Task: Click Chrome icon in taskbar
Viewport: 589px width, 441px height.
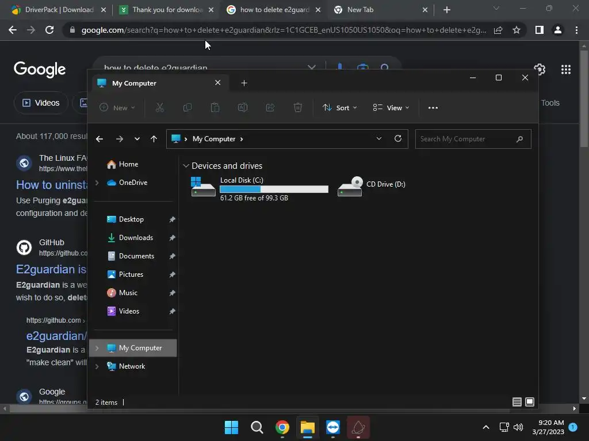Action: tap(282, 427)
